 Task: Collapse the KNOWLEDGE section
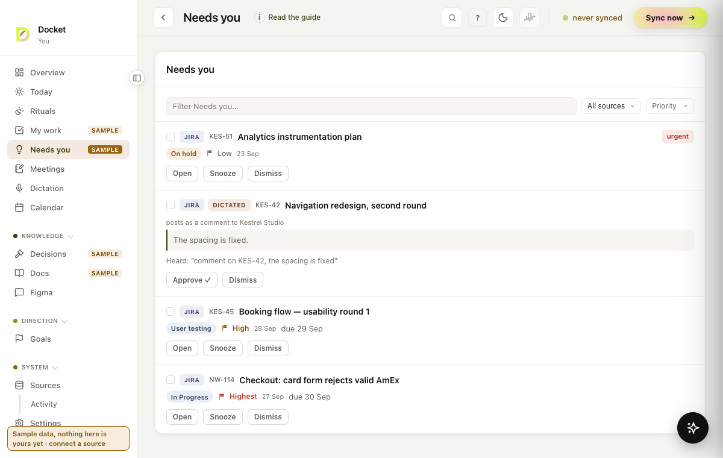(43, 236)
